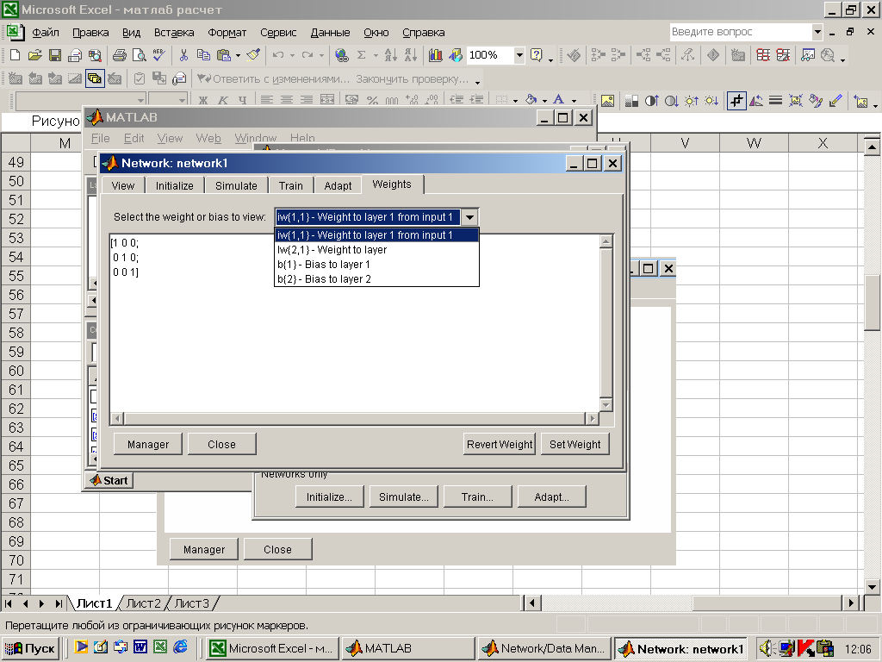Viewport: 882px width, 662px height.
Task: Choose the highlighted iw{1,1} list option
Action: (x=376, y=235)
